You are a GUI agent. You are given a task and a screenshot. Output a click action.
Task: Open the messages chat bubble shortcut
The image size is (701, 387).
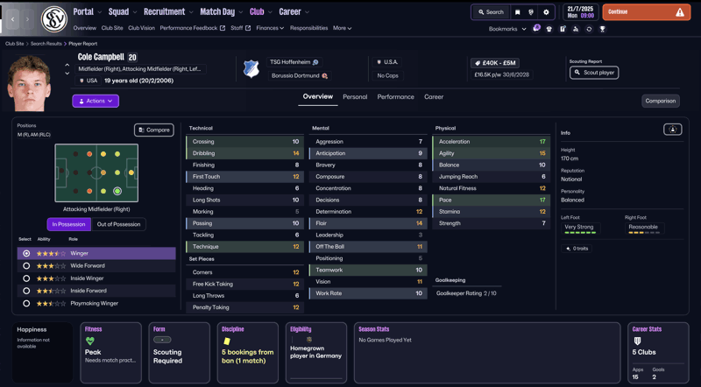[x=536, y=28]
